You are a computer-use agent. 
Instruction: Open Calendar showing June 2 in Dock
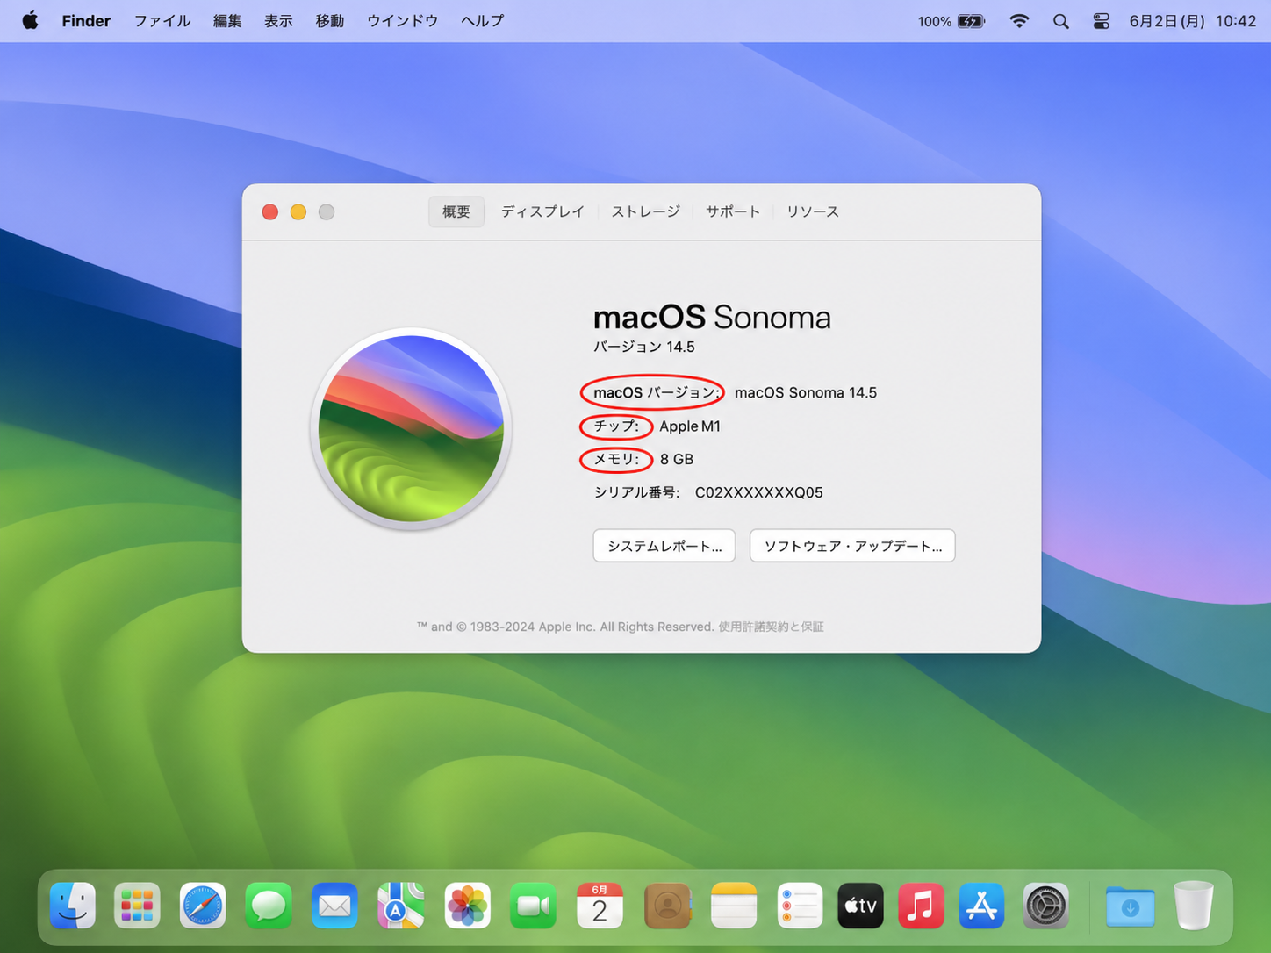[600, 906]
